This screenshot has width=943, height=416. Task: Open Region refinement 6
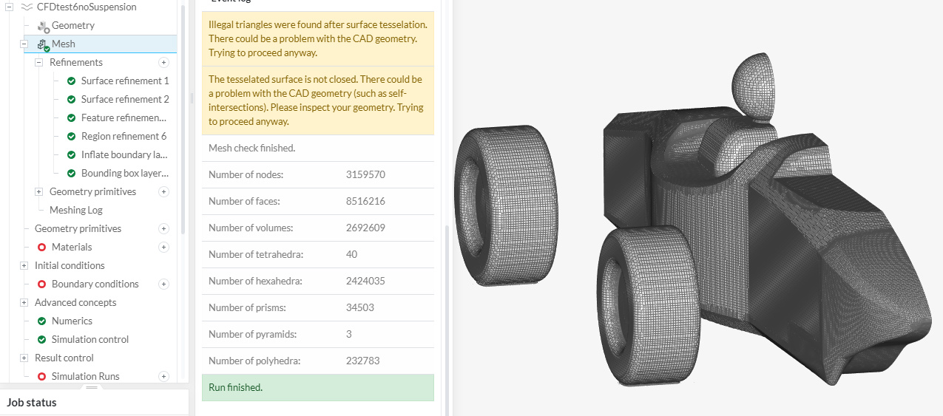point(124,137)
